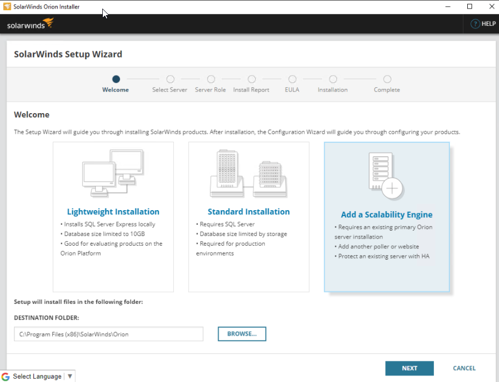Screen dimensions: 499x382
Task: Click the EULA step label
Action: click(x=292, y=90)
